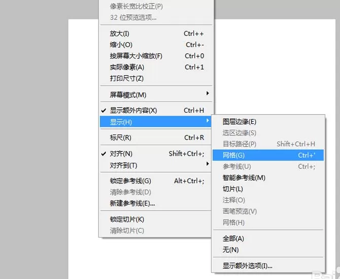Choose 放大(I) zoom in entry
This screenshot has width=340, height=279.
(x=156, y=33)
